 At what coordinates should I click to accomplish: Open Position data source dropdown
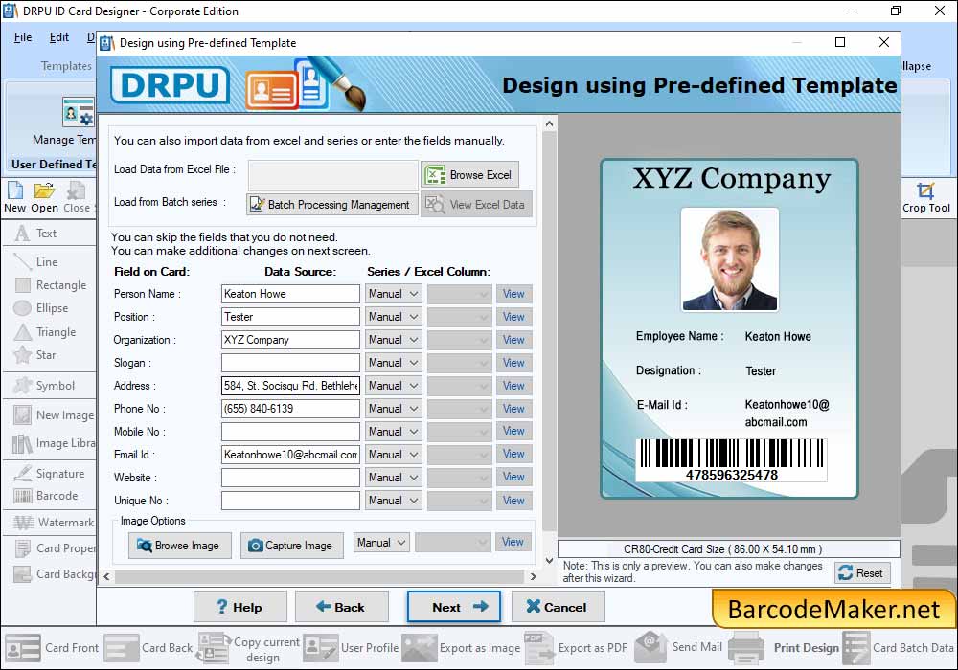(x=394, y=317)
